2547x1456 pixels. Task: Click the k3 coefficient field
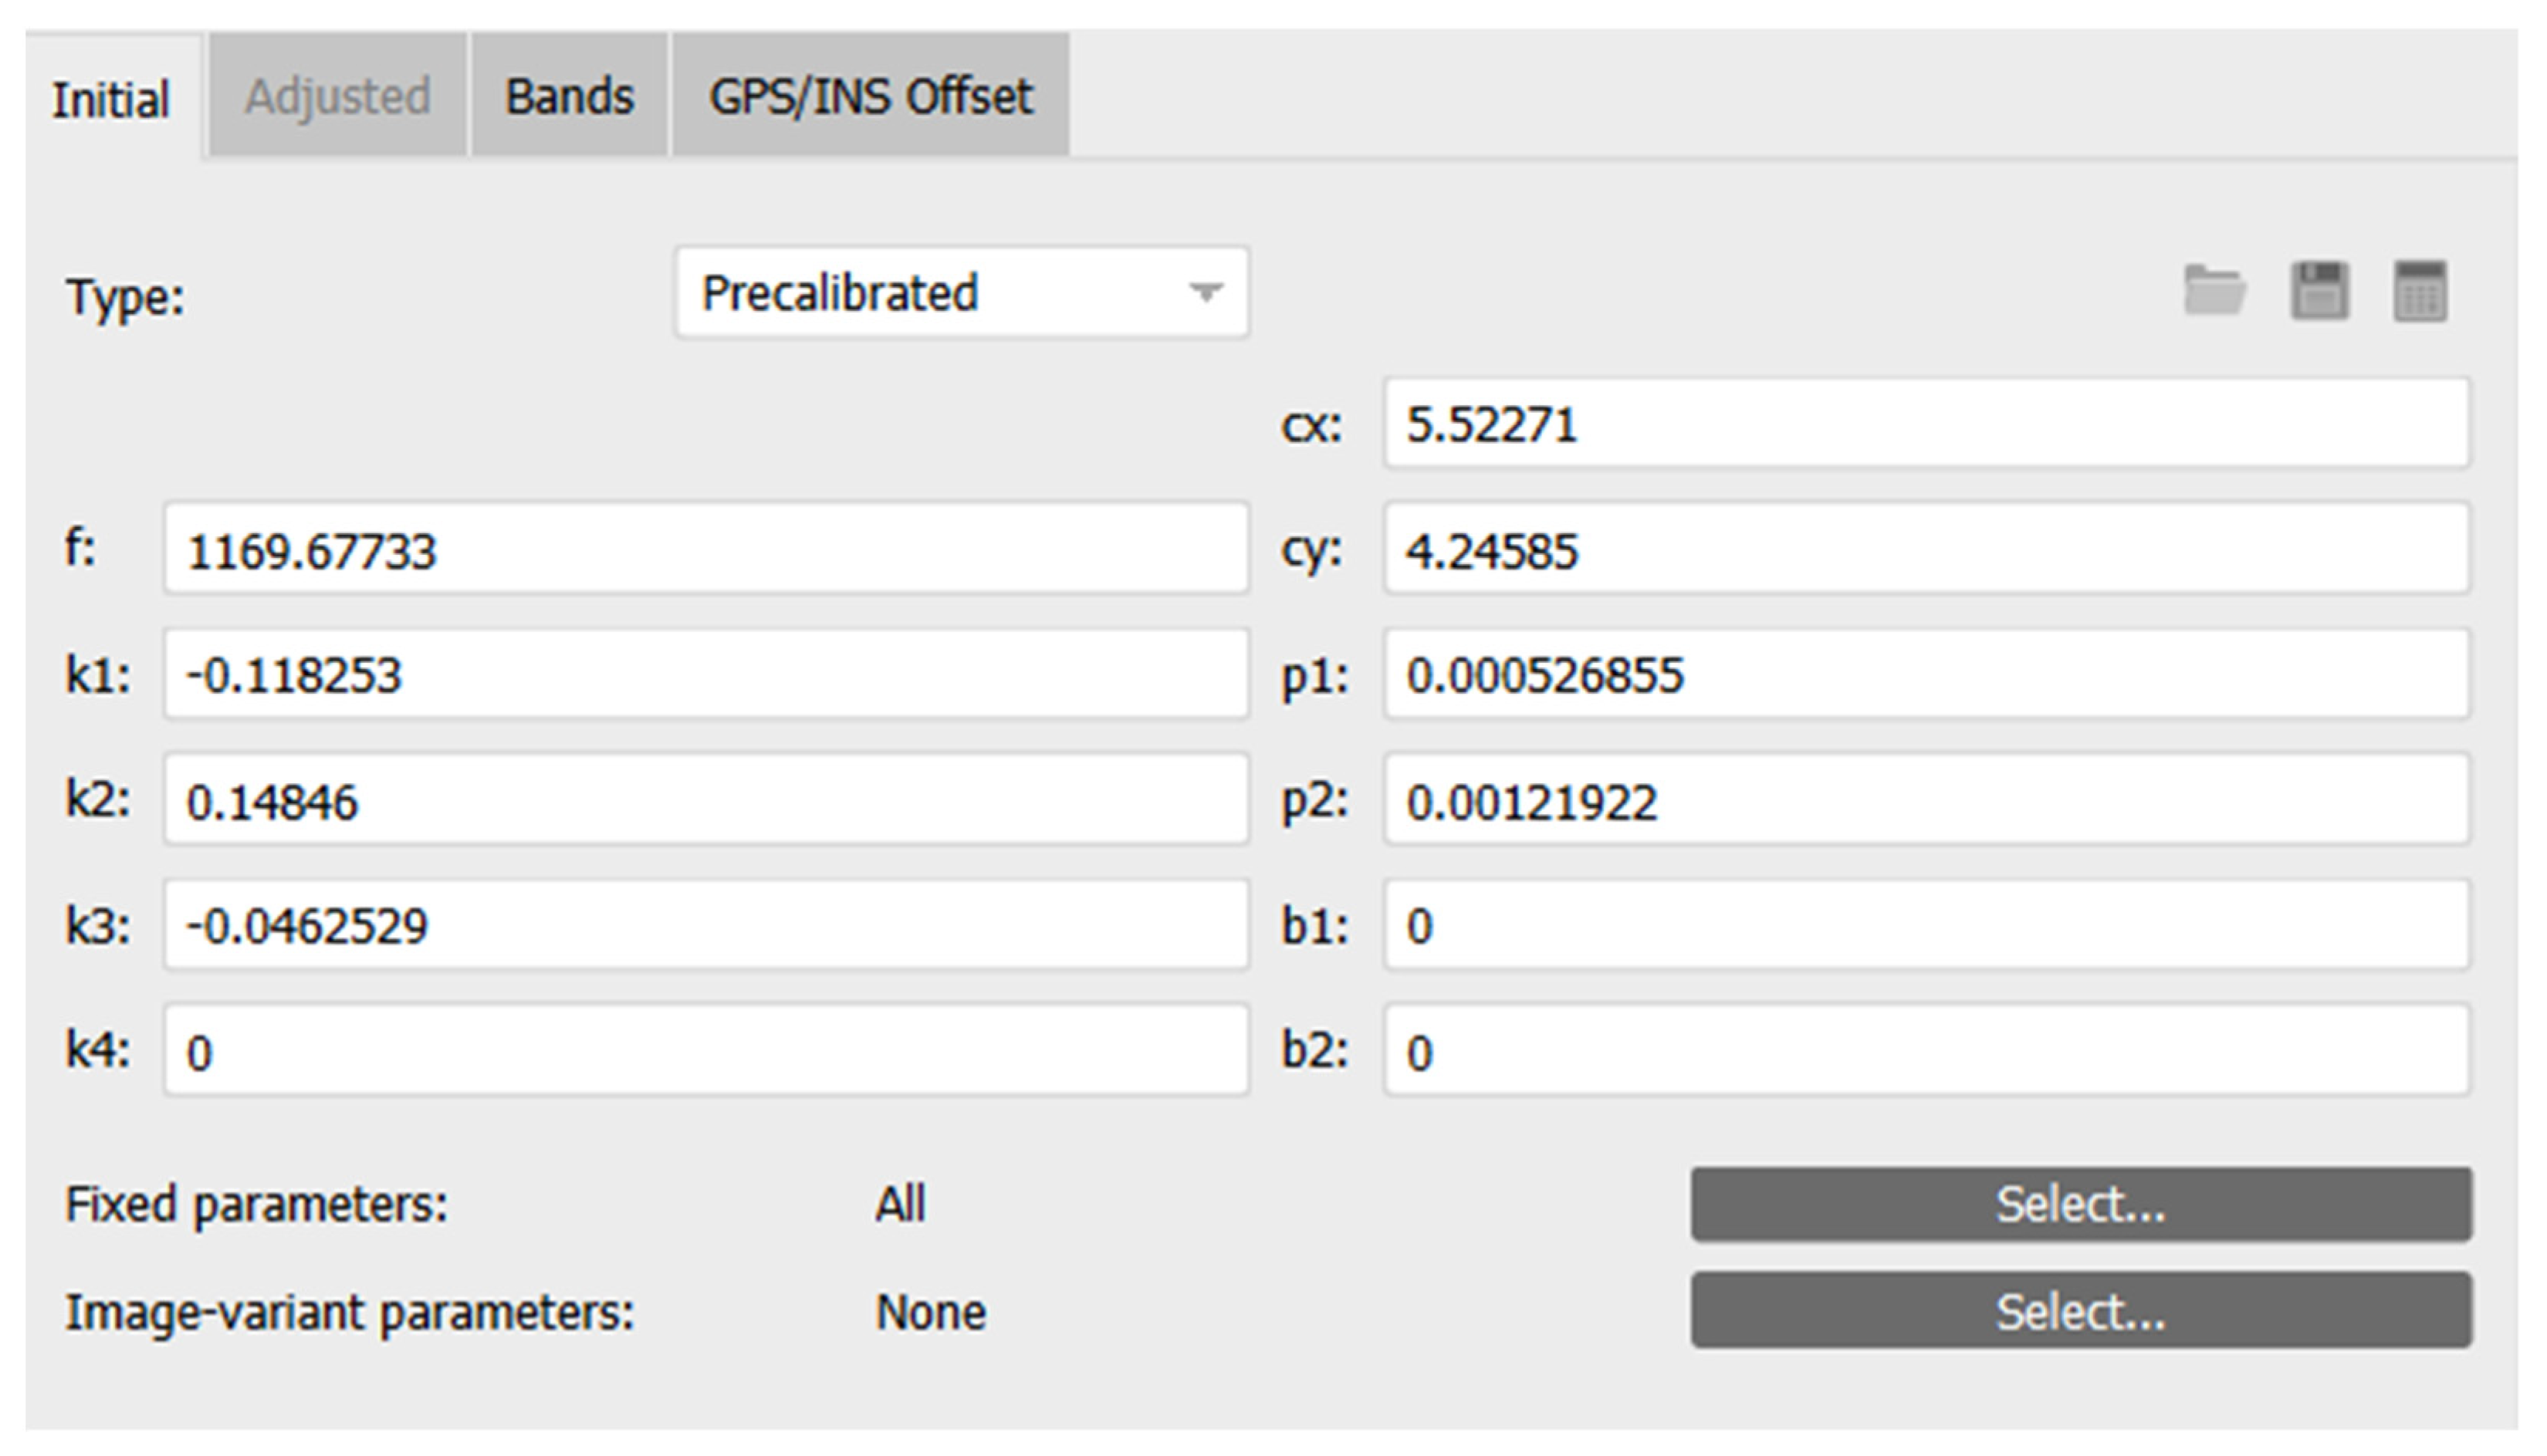tap(706, 926)
